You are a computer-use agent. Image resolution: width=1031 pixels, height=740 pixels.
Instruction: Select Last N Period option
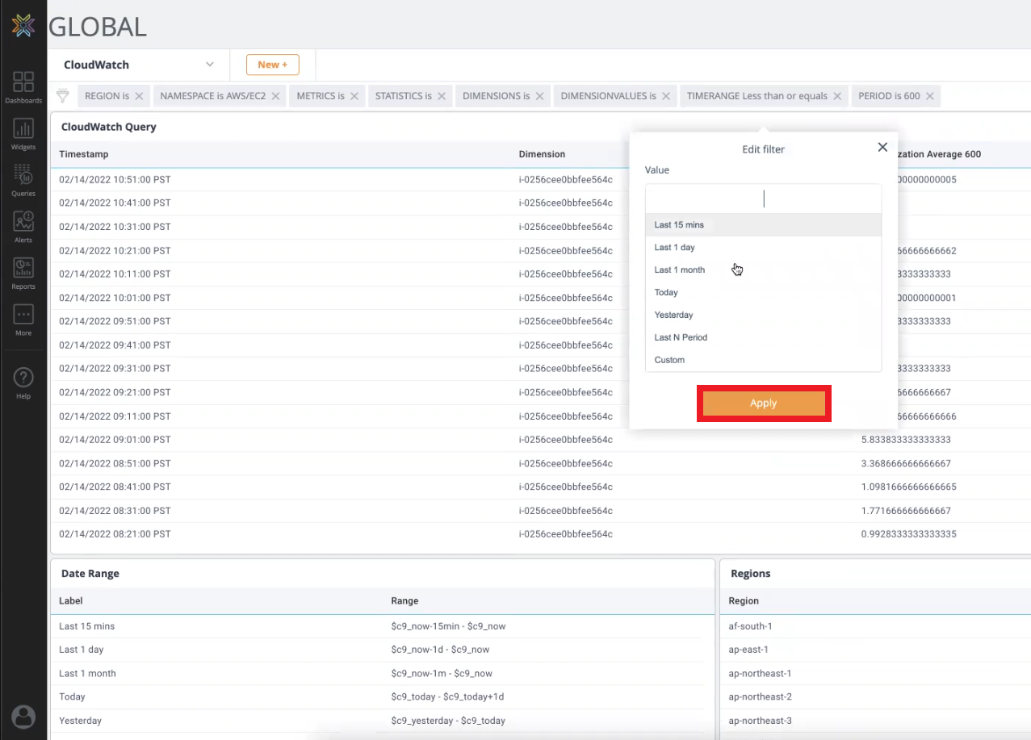click(x=763, y=337)
